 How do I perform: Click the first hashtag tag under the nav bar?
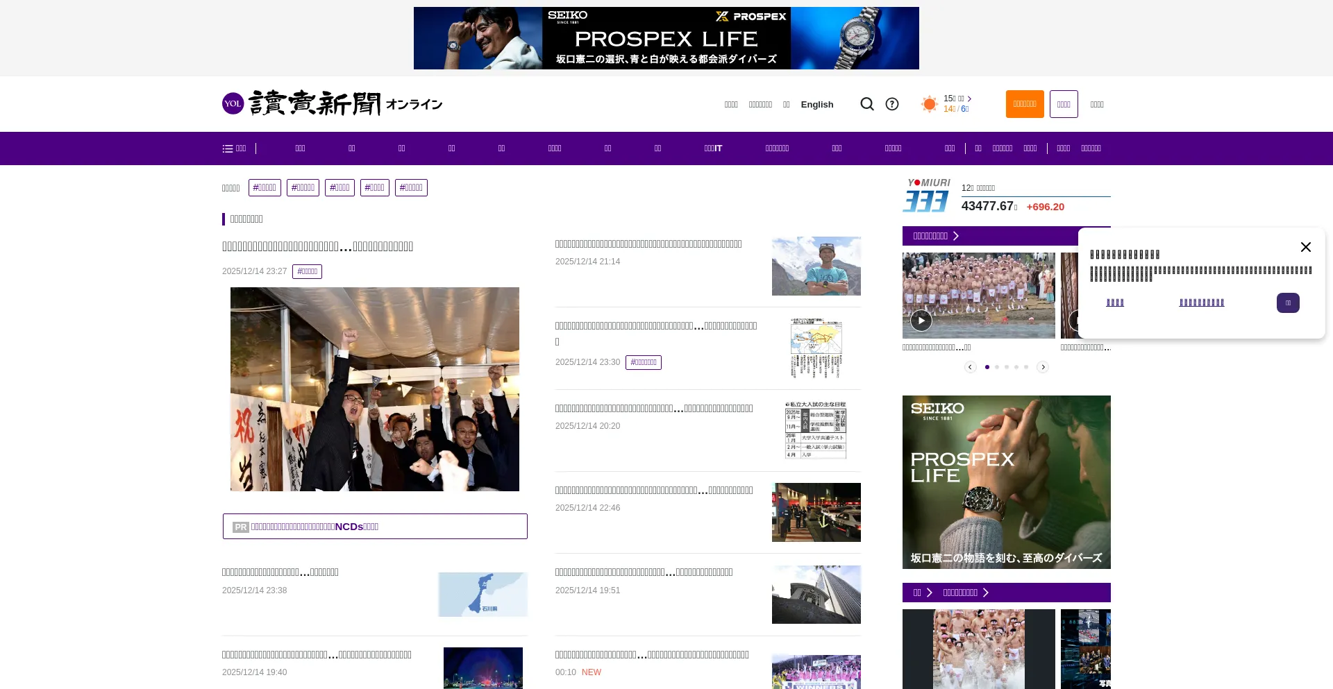(x=265, y=187)
